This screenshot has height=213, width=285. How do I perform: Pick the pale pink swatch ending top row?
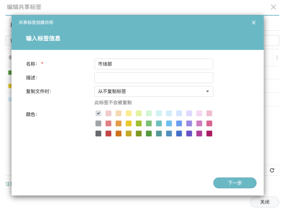click(x=209, y=113)
